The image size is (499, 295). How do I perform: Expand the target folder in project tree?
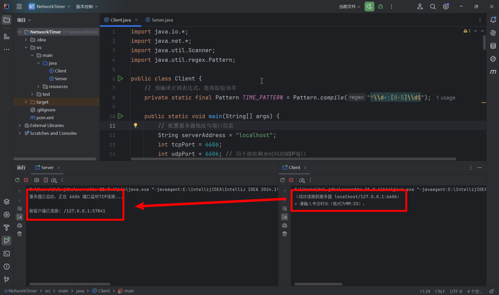[26, 102]
